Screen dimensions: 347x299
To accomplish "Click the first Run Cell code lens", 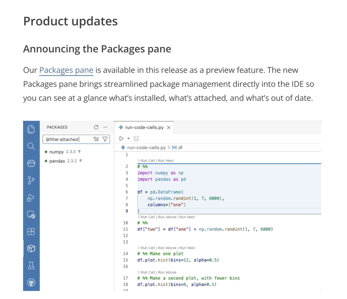I will [x=147, y=161].
